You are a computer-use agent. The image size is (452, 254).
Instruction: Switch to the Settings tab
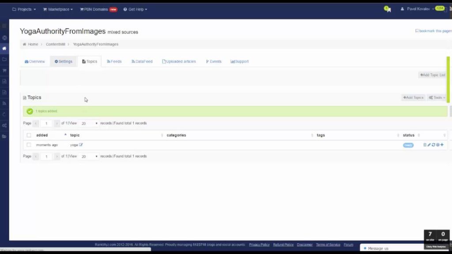[64, 61]
